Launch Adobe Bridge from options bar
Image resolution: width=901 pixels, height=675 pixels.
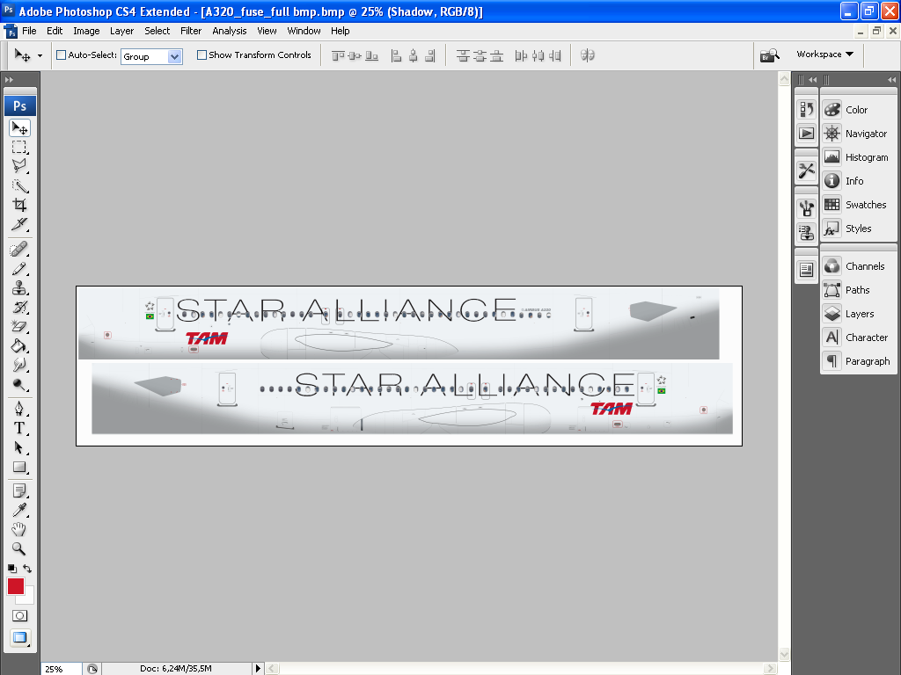pos(769,55)
